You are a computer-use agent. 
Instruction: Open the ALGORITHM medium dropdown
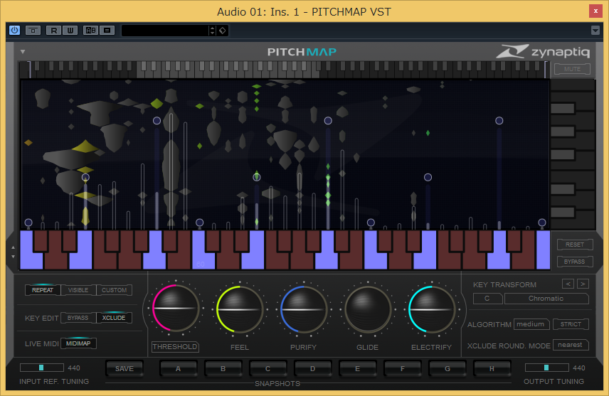tap(531, 324)
